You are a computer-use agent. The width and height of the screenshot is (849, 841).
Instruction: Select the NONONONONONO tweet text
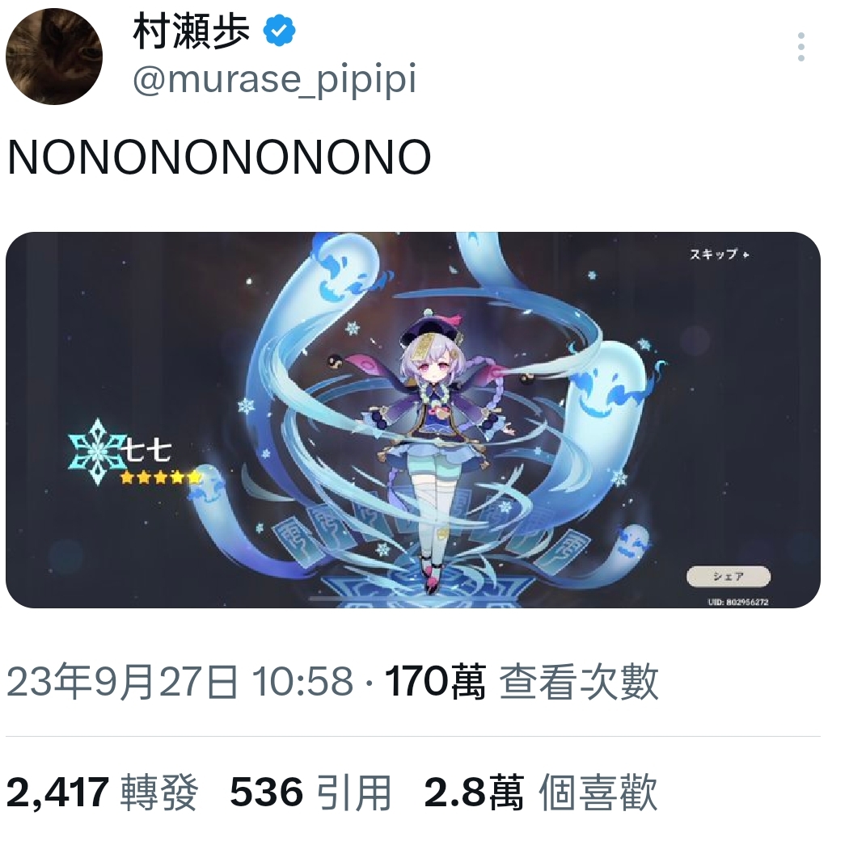click(x=219, y=158)
